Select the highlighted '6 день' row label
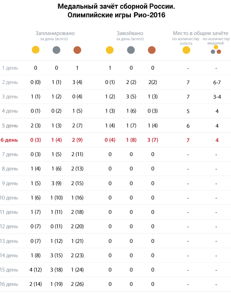Image resolution: width=231 pixels, height=295 pixels. [x=9, y=140]
